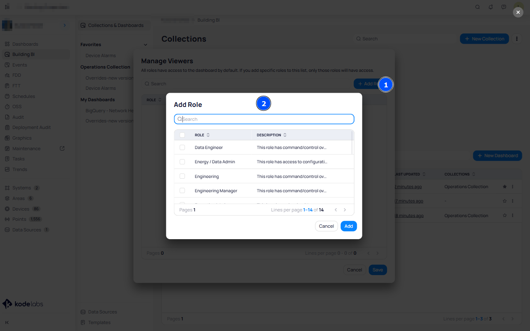530x331 pixels.
Task: Open options for the third dashboard row
Action: [512, 215]
